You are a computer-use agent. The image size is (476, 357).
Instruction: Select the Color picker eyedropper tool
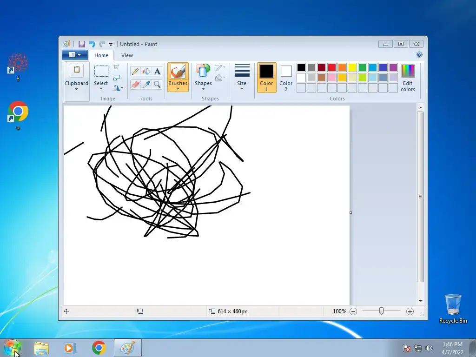[x=146, y=85]
